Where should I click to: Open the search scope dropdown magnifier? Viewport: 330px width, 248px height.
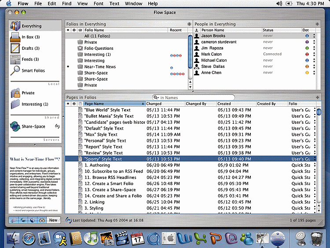tap(157, 97)
